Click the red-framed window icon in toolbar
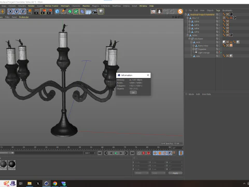 [x=153, y=11]
